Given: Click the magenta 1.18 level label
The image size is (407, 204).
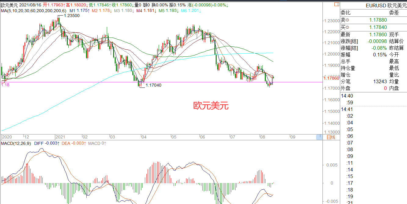Looking at the screenshot, I should point(5,85).
